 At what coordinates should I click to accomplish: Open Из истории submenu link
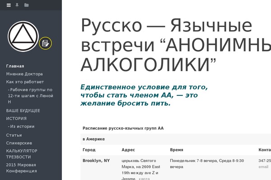pyautogui.click(x=21, y=126)
